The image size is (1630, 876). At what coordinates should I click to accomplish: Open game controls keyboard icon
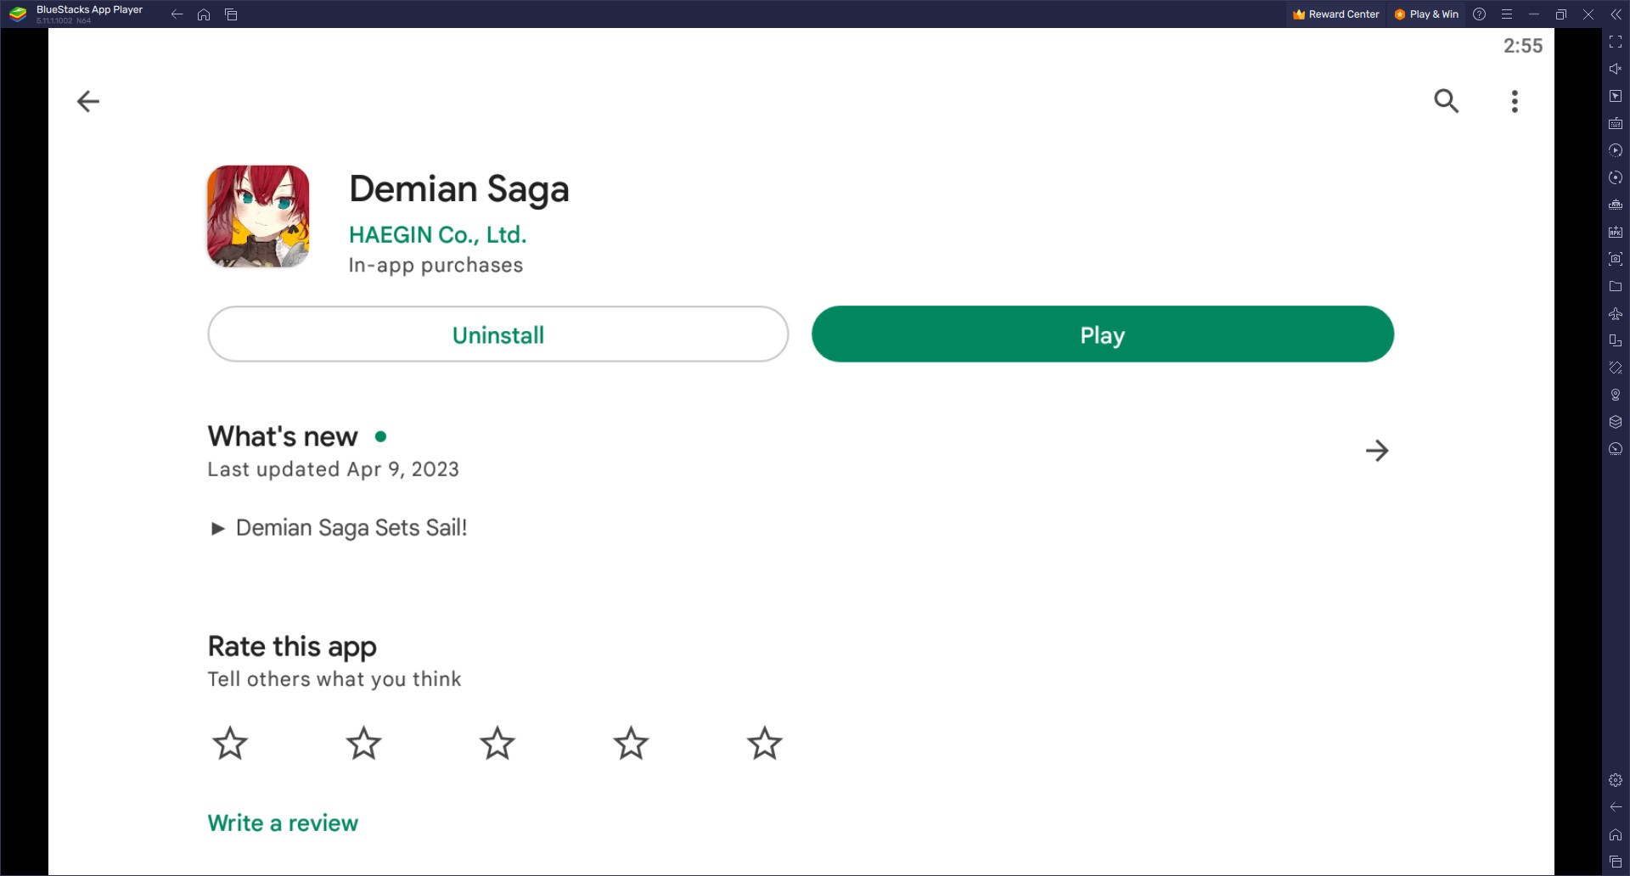(1616, 123)
